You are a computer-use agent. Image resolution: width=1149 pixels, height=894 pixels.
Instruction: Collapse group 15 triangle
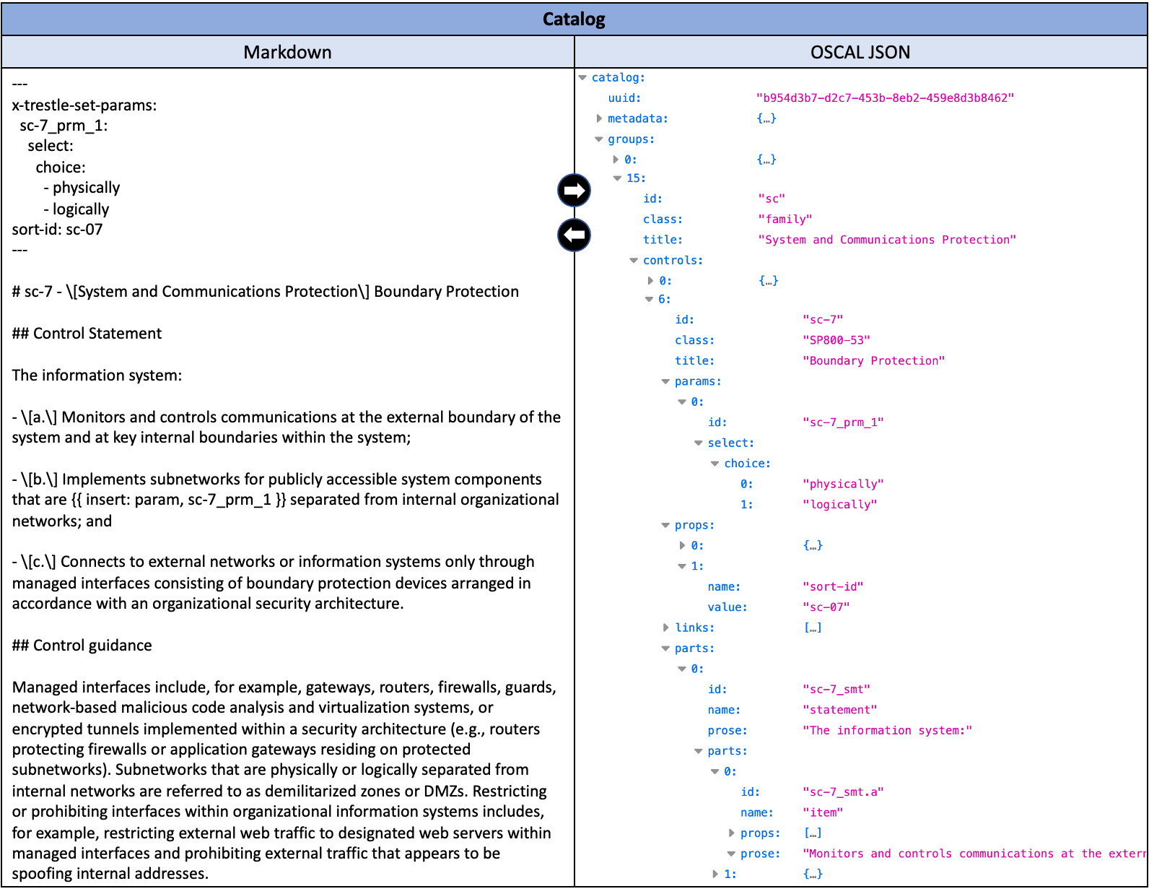(x=617, y=178)
